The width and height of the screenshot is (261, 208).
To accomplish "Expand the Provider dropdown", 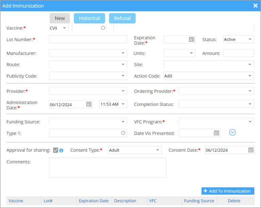I will point(88,91).
